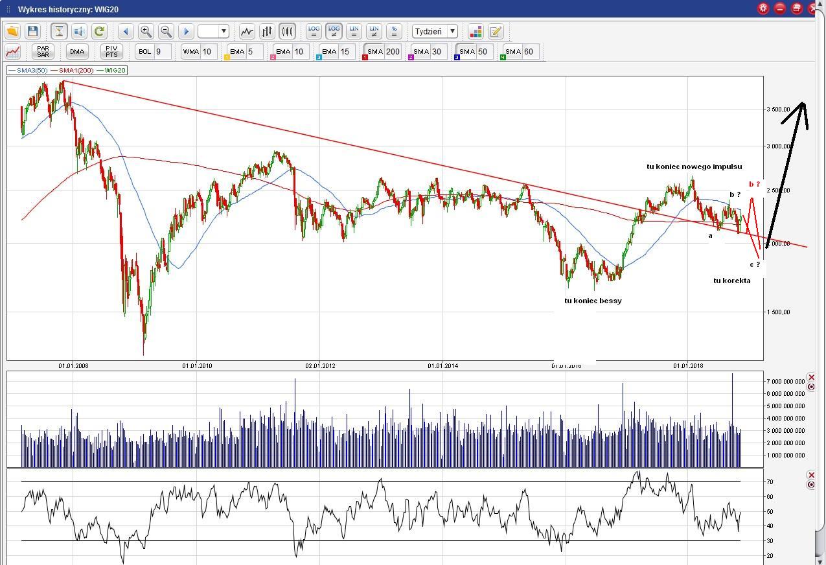Click the open folder icon

tap(12, 31)
